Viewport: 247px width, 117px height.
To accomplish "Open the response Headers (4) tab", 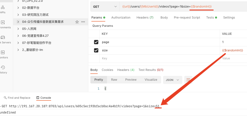I will click(x=126, y=70).
